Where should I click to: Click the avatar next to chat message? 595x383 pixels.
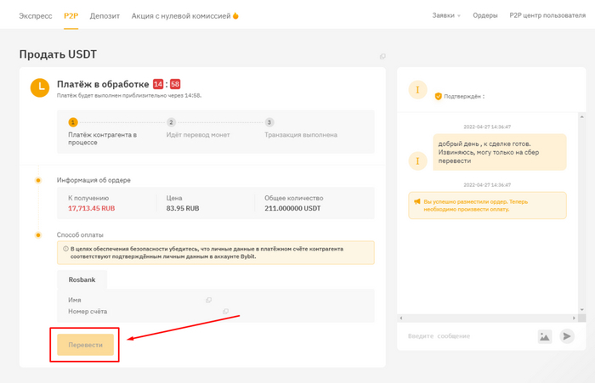[x=416, y=160]
